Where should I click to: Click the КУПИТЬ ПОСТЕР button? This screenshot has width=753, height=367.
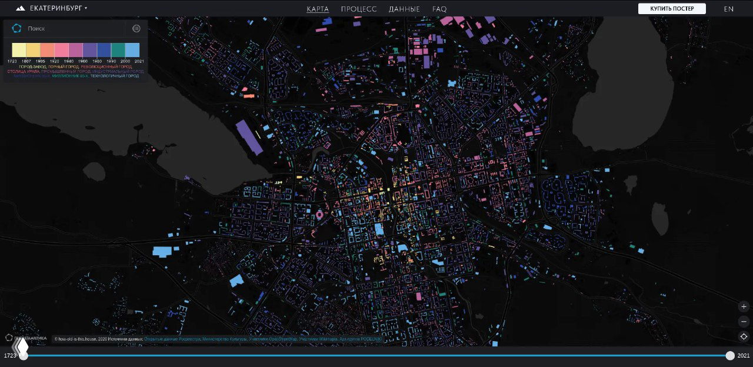(672, 9)
